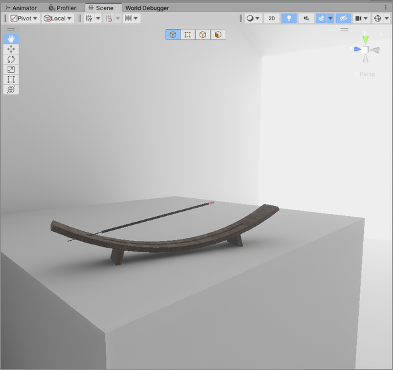Select the Move tool

point(11,49)
